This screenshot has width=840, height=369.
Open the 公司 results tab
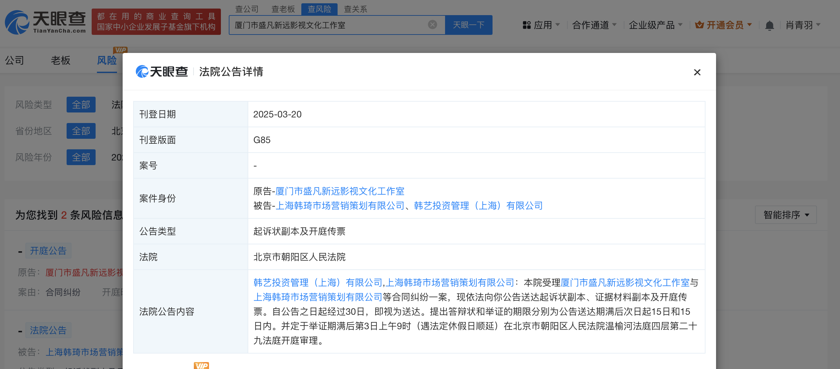click(x=15, y=60)
